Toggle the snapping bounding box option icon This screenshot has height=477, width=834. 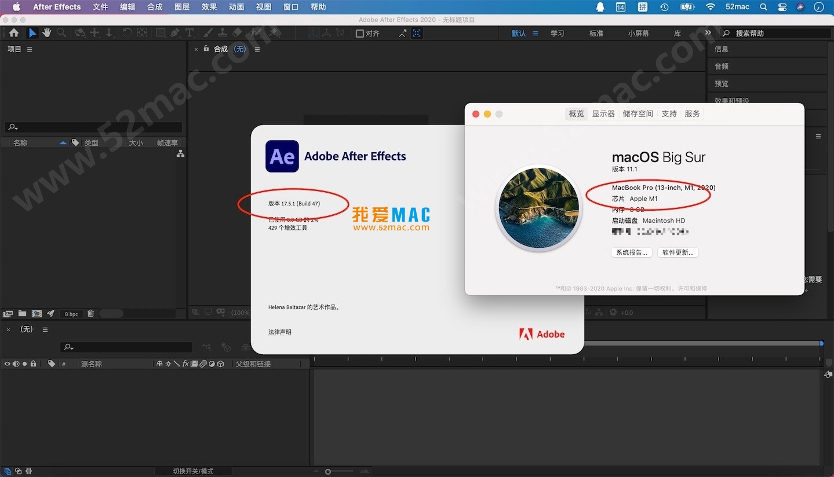click(417, 34)
